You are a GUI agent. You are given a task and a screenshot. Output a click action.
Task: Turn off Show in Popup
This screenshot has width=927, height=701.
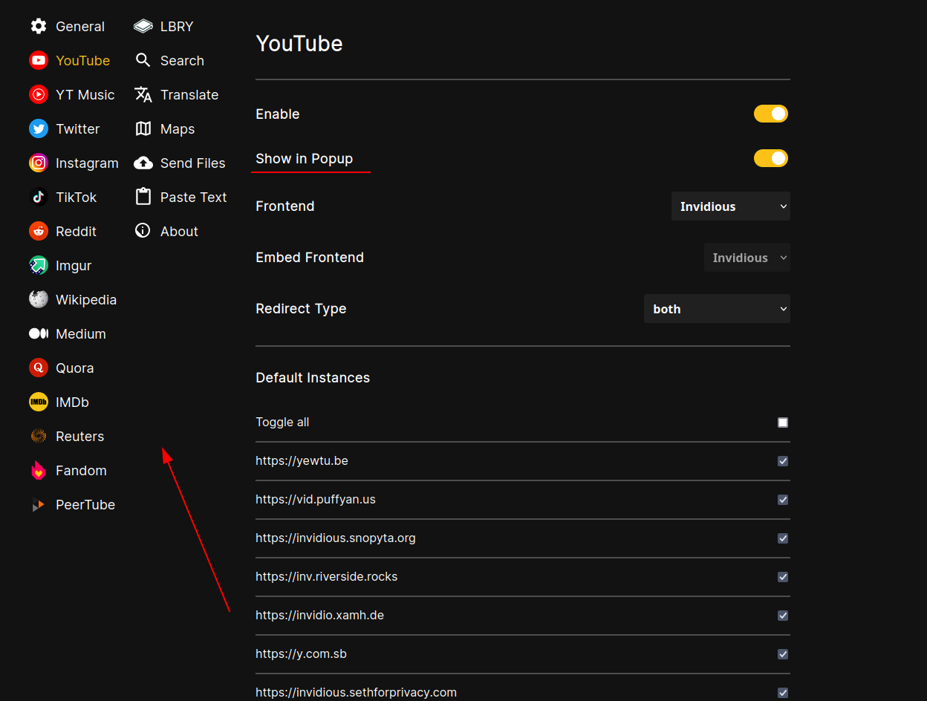(770, 158)
